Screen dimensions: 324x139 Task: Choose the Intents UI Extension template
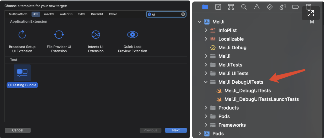click(x=96, y=41)
